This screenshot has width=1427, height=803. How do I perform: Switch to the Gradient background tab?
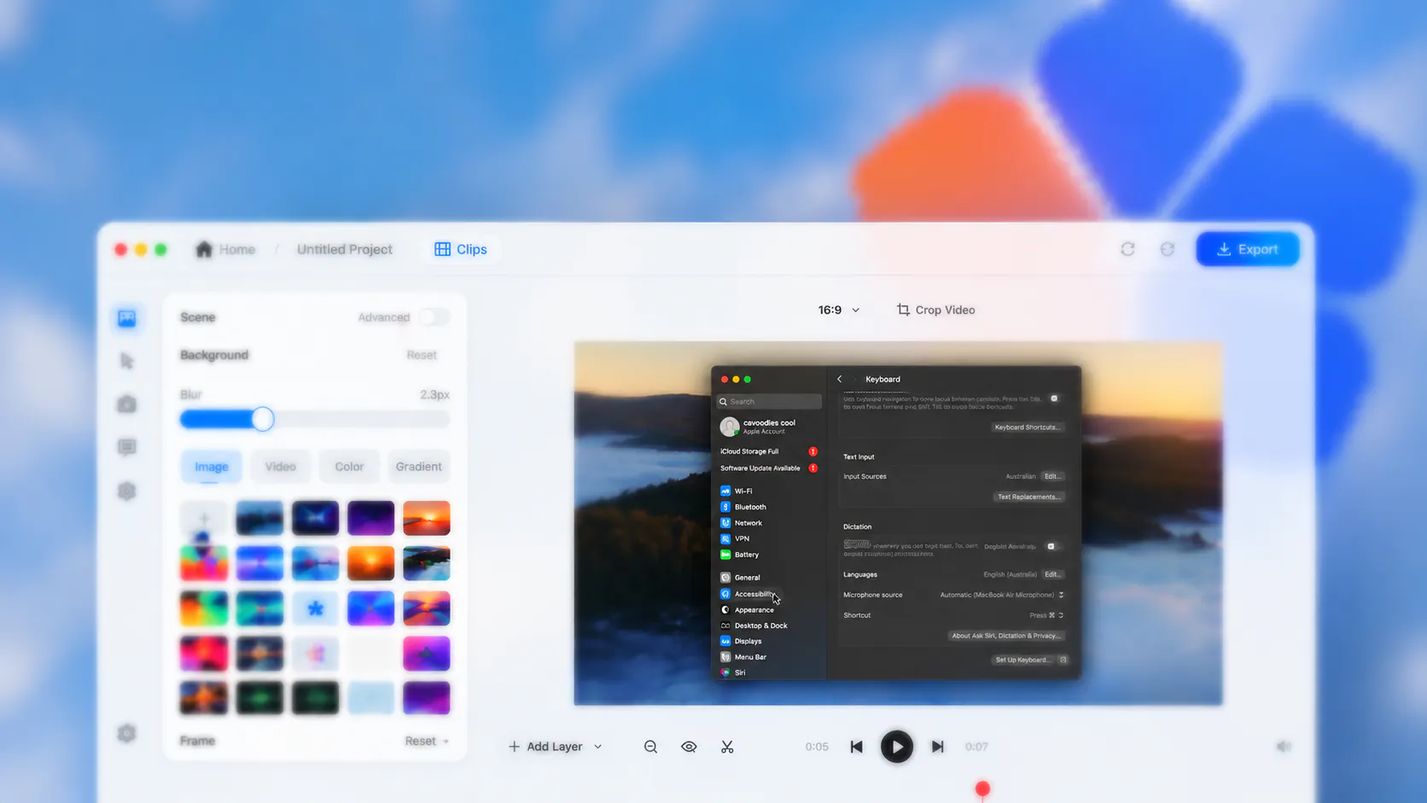pos(418,467)
